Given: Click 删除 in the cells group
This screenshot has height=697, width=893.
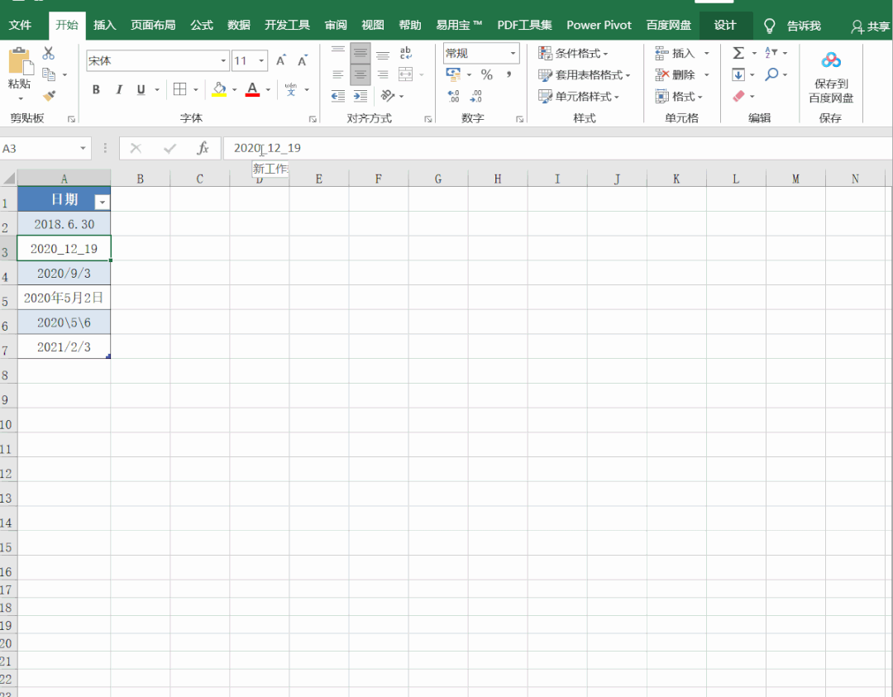Looking at the screenshot, I should tap(676, 74).
